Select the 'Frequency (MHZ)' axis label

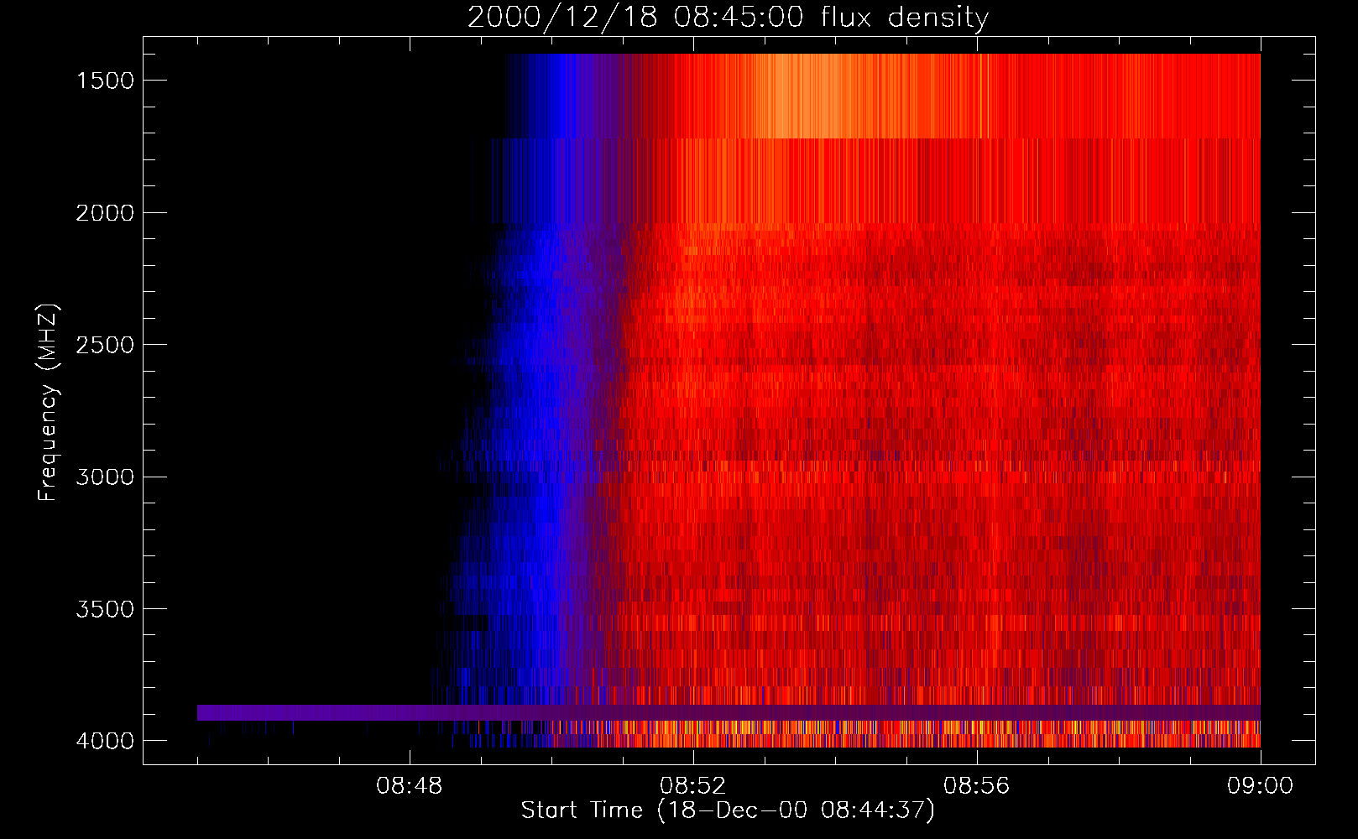[x=48, y=403]
